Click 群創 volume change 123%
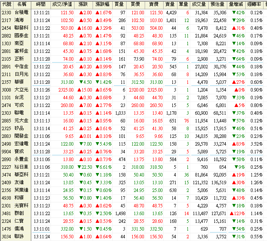The width and height of the screenshot is (267, 241). 237,214
